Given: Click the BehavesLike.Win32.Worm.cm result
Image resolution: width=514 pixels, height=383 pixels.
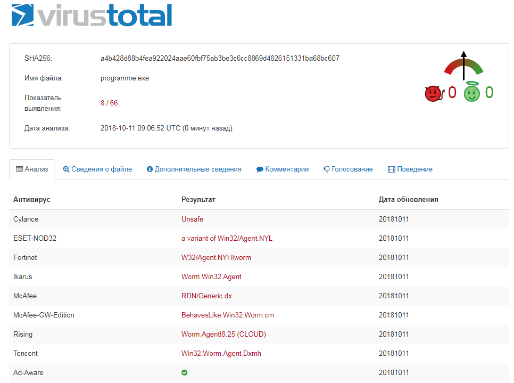Looking at the screenshot, I should (228, 315).
